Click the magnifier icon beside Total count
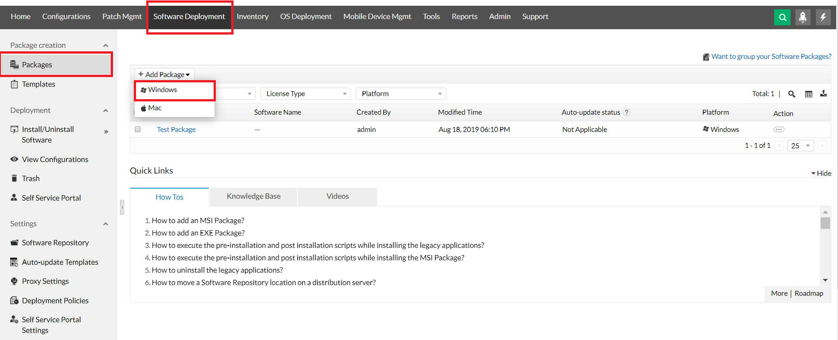The width and height of the screenshot is (838, 340). click(791, 94)
